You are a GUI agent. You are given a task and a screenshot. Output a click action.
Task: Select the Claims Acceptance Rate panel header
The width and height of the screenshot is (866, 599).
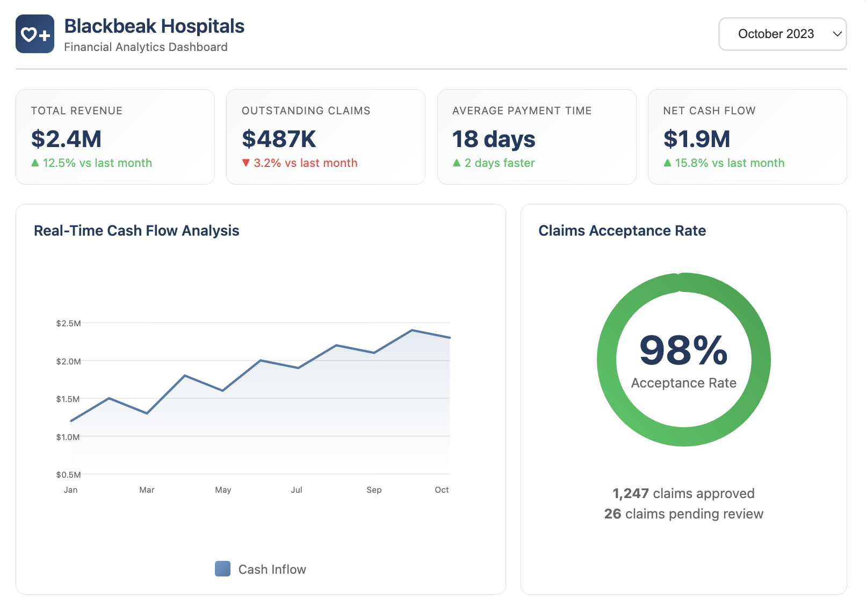(622, 230)
